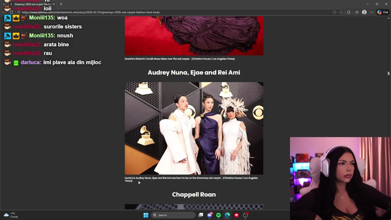
Task: Click the page options circle icon in the address bar
Action: pyautogui.click(x=334, y=12)
